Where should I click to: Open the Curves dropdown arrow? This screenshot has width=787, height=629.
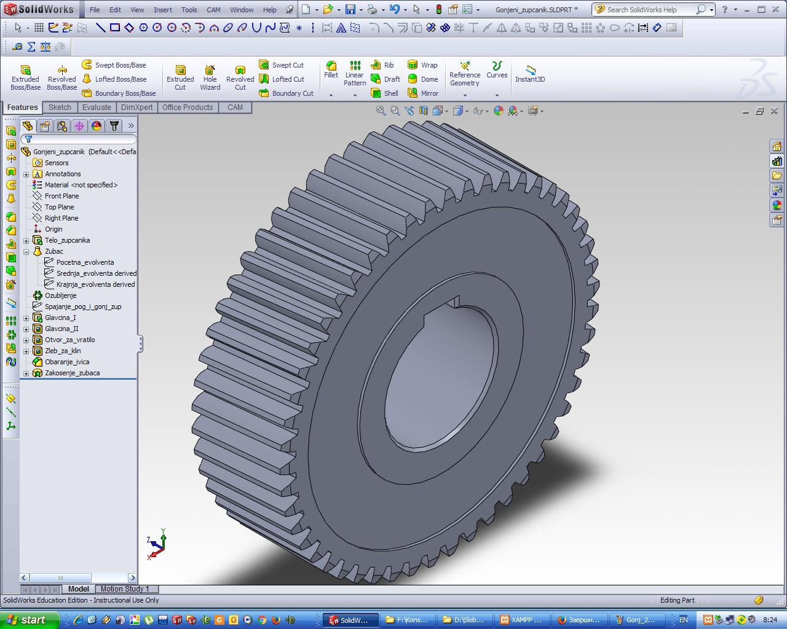pyautogui.click(x=497, y=95)
